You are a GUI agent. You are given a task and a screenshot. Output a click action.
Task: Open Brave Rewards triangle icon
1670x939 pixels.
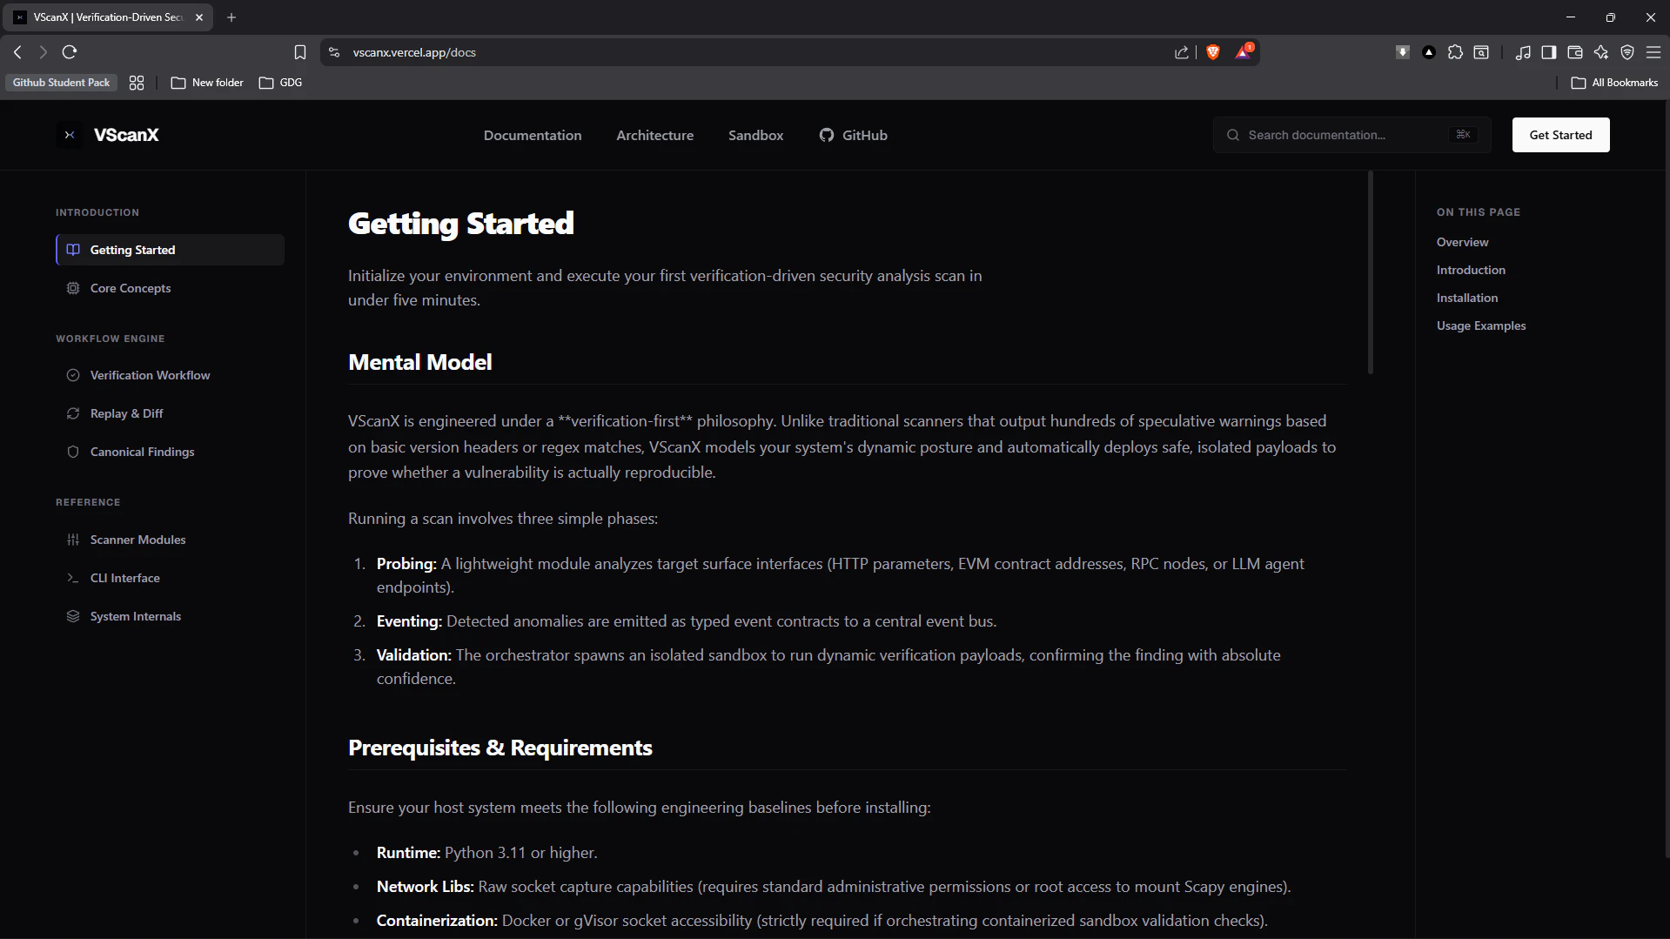1244,52
